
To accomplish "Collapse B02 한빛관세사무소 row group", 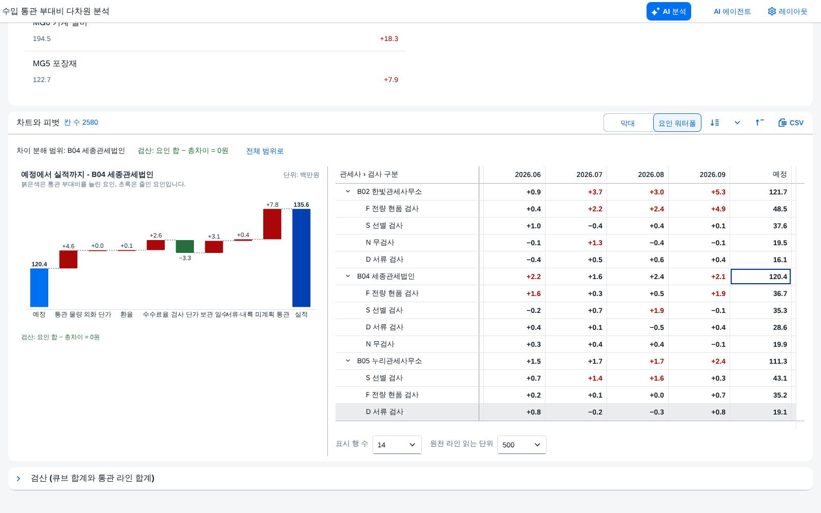I will pyautogui.click(x=348, y=191).
